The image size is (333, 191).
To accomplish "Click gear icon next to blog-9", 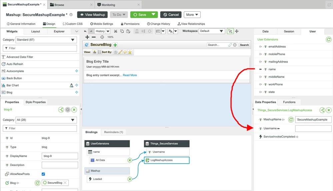I will [68, 110].
